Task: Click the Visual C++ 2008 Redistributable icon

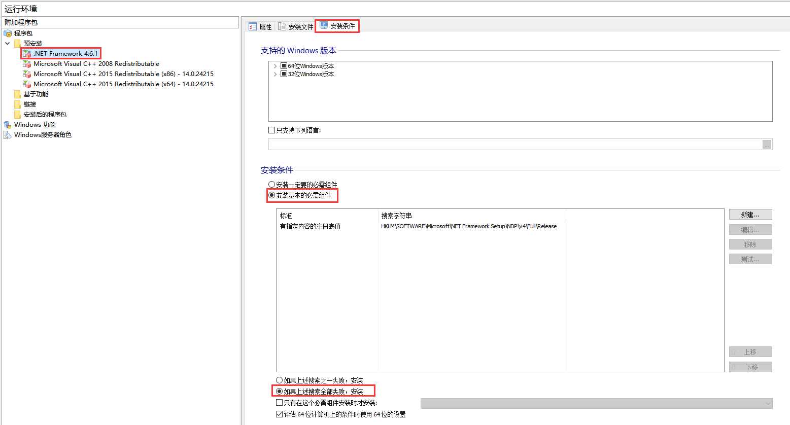Action: [x=27, y=64]
